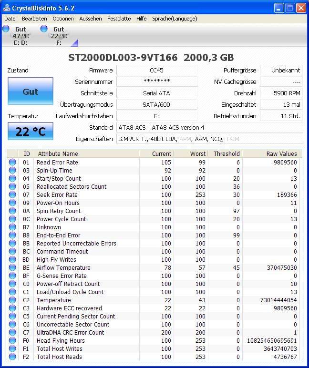Click status orb of Power-On Hours row

click(12, 203)
